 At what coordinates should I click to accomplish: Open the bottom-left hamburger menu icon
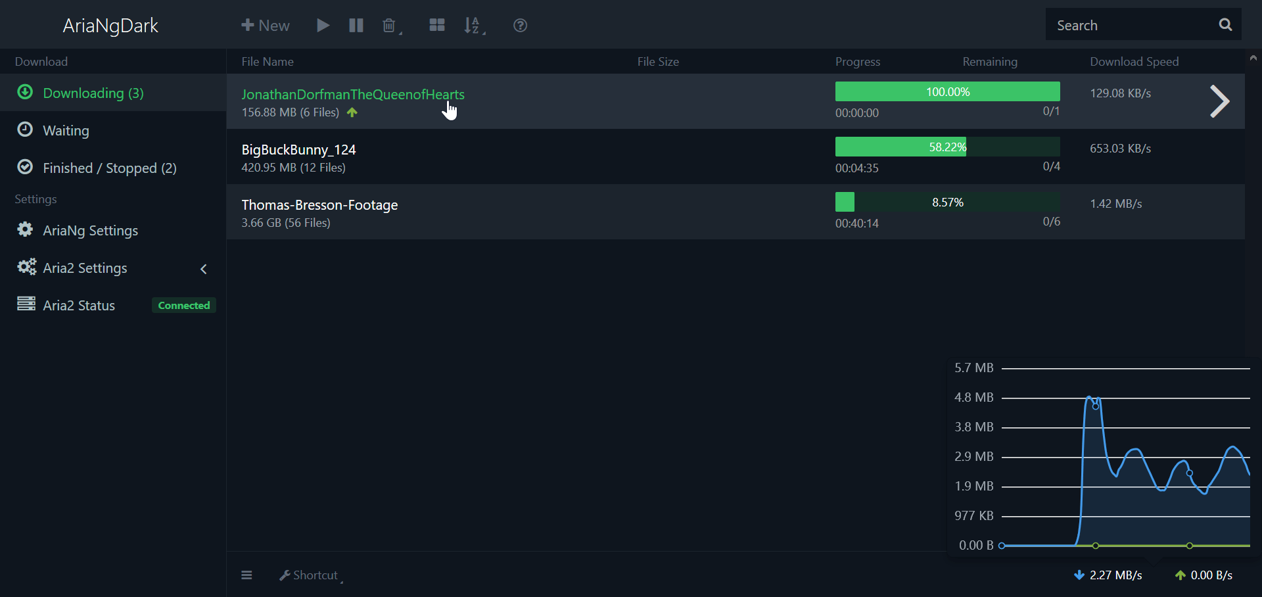246,575
